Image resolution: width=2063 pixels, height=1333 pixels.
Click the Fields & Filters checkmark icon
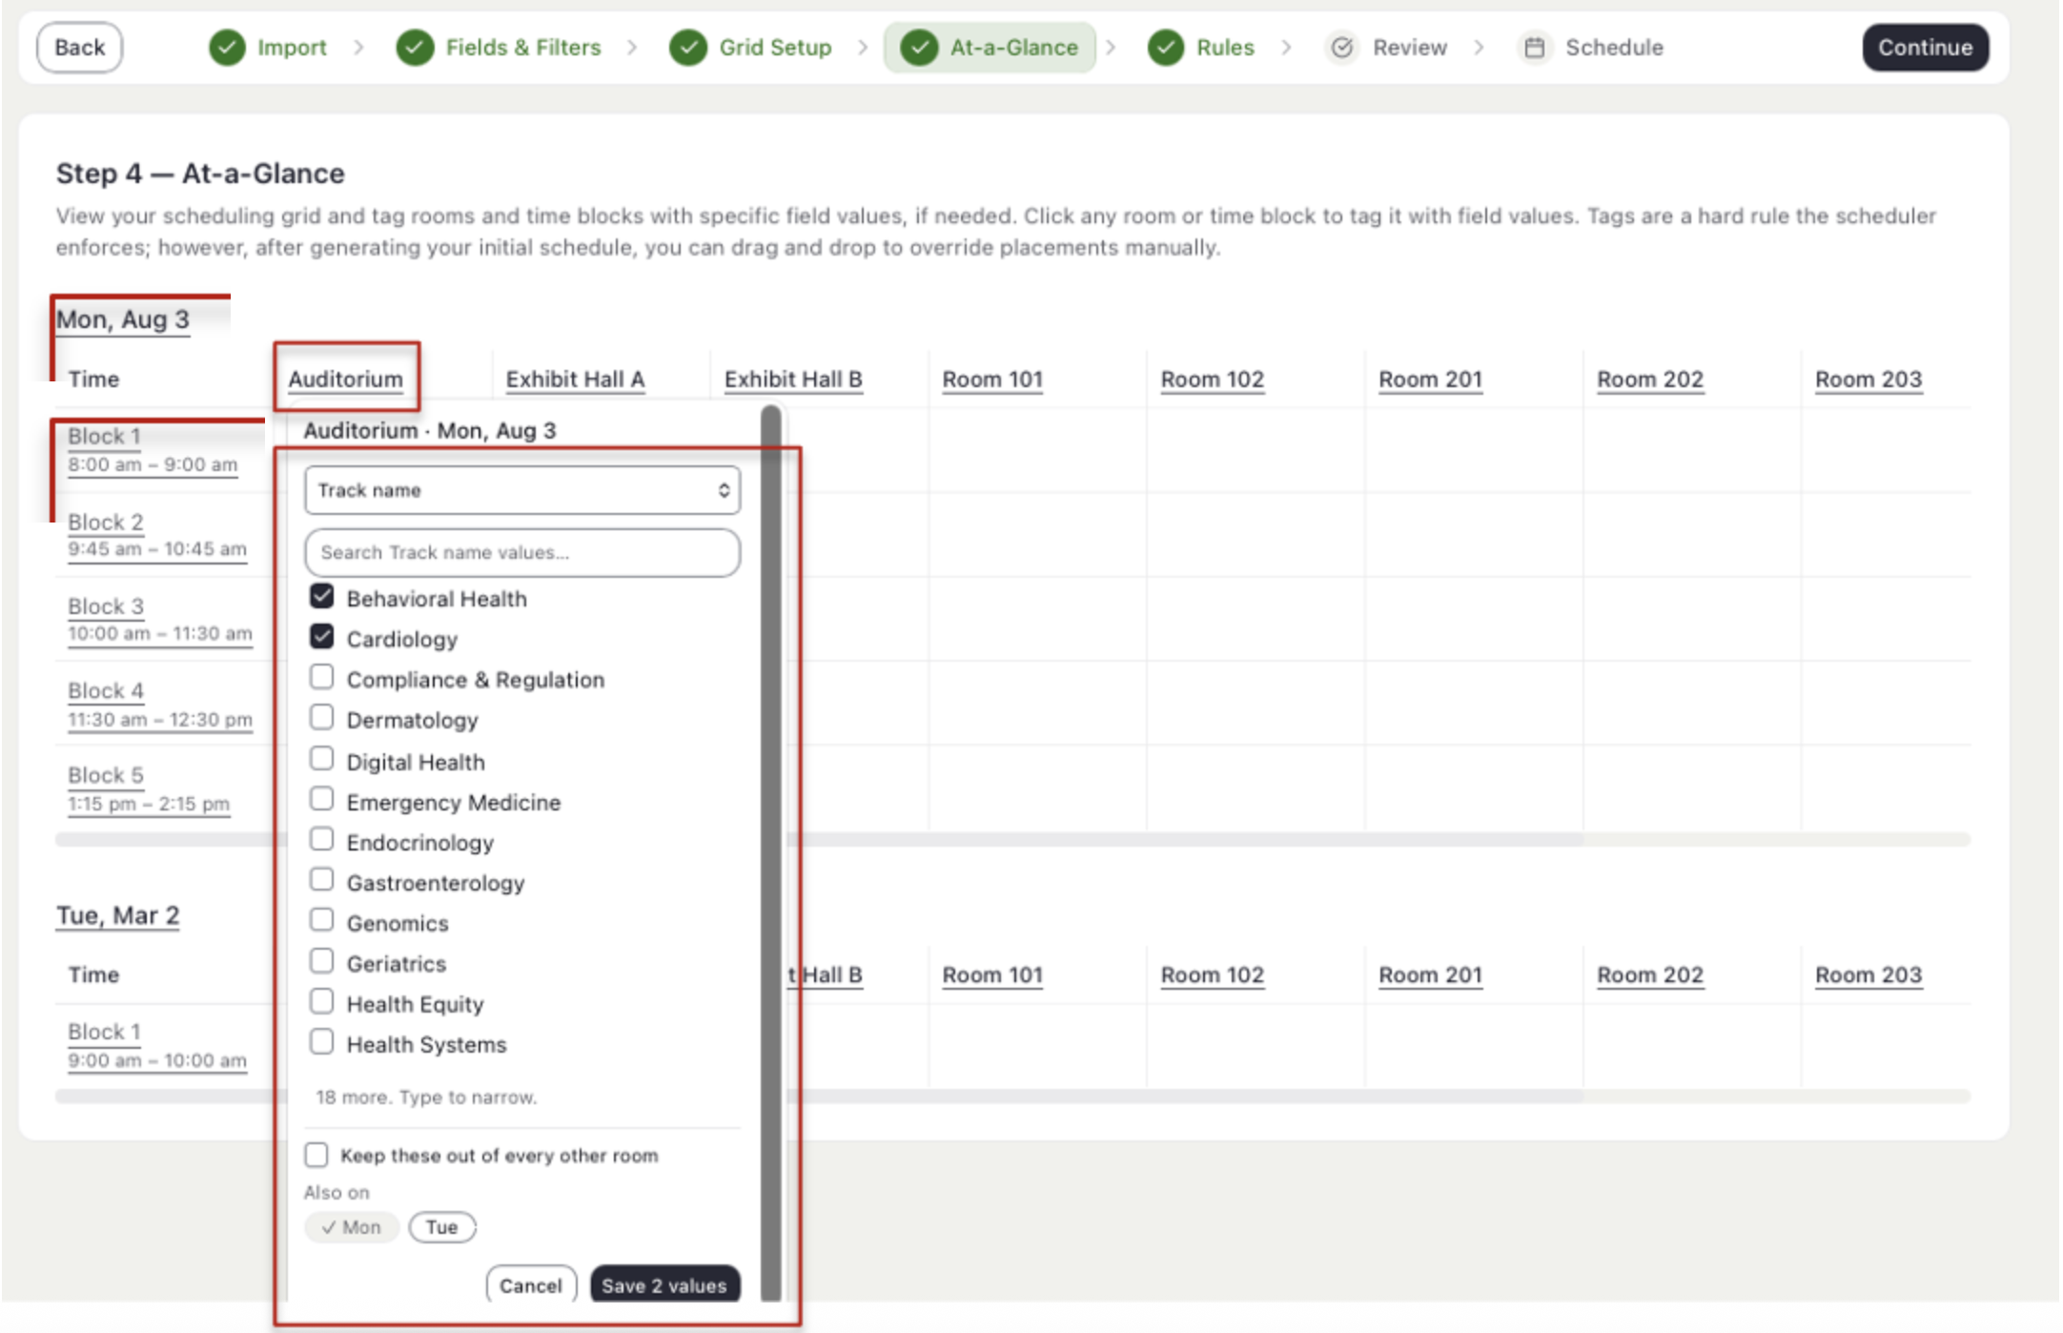click(x=415, y=48)
